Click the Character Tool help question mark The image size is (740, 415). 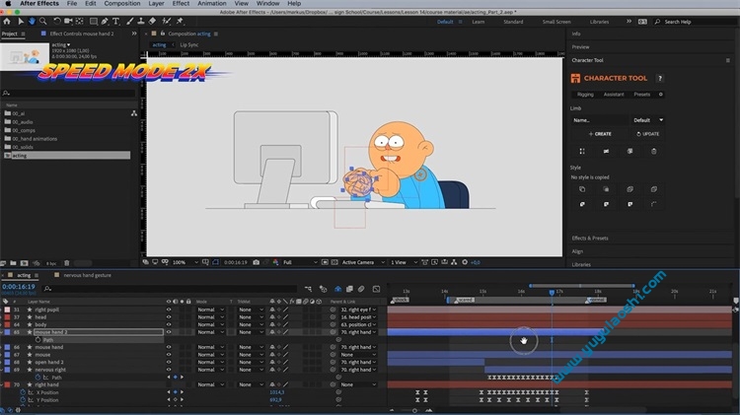point(660,78)
